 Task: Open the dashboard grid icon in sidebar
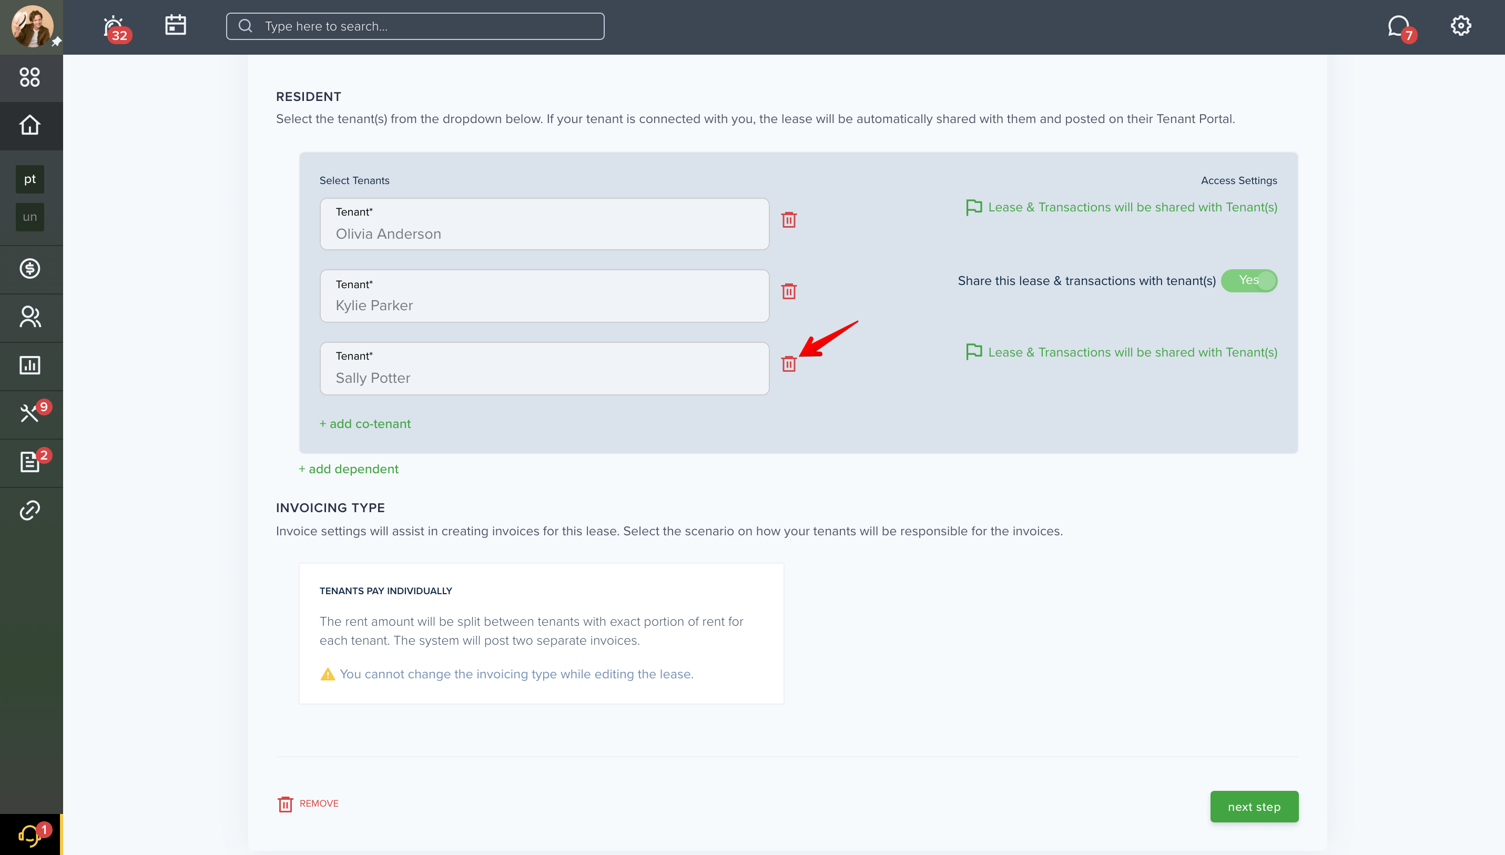pos(30,77)
